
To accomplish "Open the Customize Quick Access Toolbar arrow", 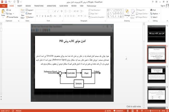I will point(21,2).
